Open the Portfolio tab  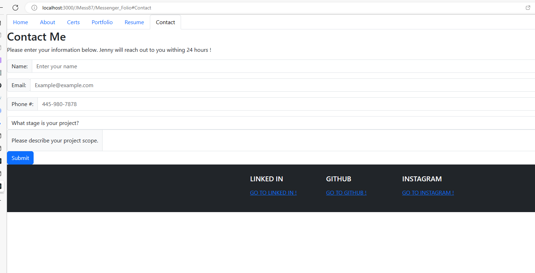(102, 22)
